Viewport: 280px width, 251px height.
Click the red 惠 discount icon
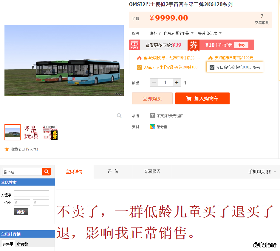134,45
